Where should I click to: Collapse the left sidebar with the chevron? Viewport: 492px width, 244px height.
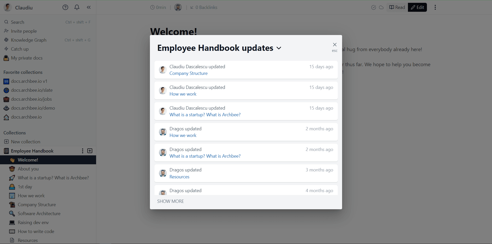click(x=89, y=7)
